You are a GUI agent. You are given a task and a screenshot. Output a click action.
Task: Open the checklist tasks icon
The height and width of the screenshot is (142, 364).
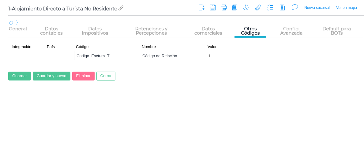[x=270, y=8]
